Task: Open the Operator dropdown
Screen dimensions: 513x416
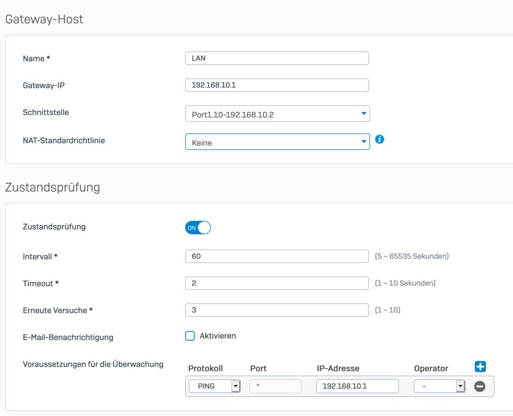Action: tap(439, 386)
